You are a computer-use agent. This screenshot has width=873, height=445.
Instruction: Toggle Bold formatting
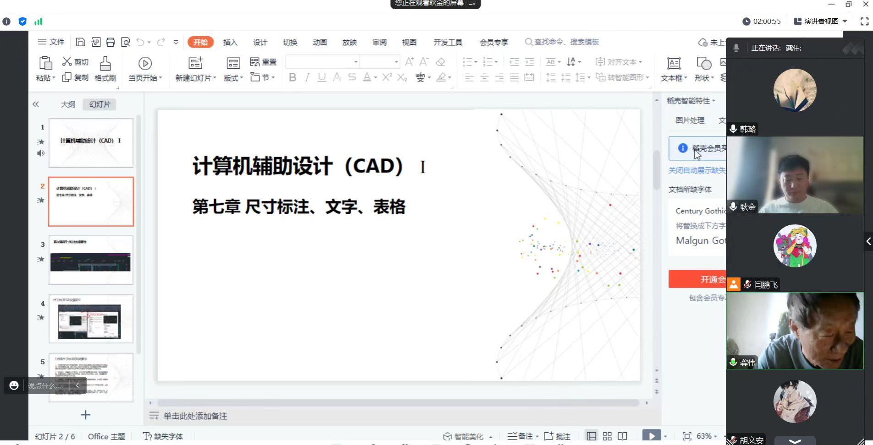pos(293,77)
